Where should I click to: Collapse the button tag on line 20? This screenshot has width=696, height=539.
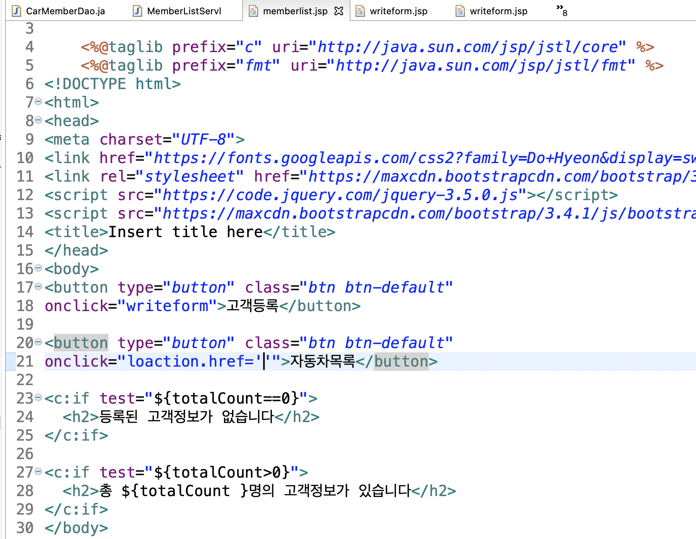(x=38, y=342)
